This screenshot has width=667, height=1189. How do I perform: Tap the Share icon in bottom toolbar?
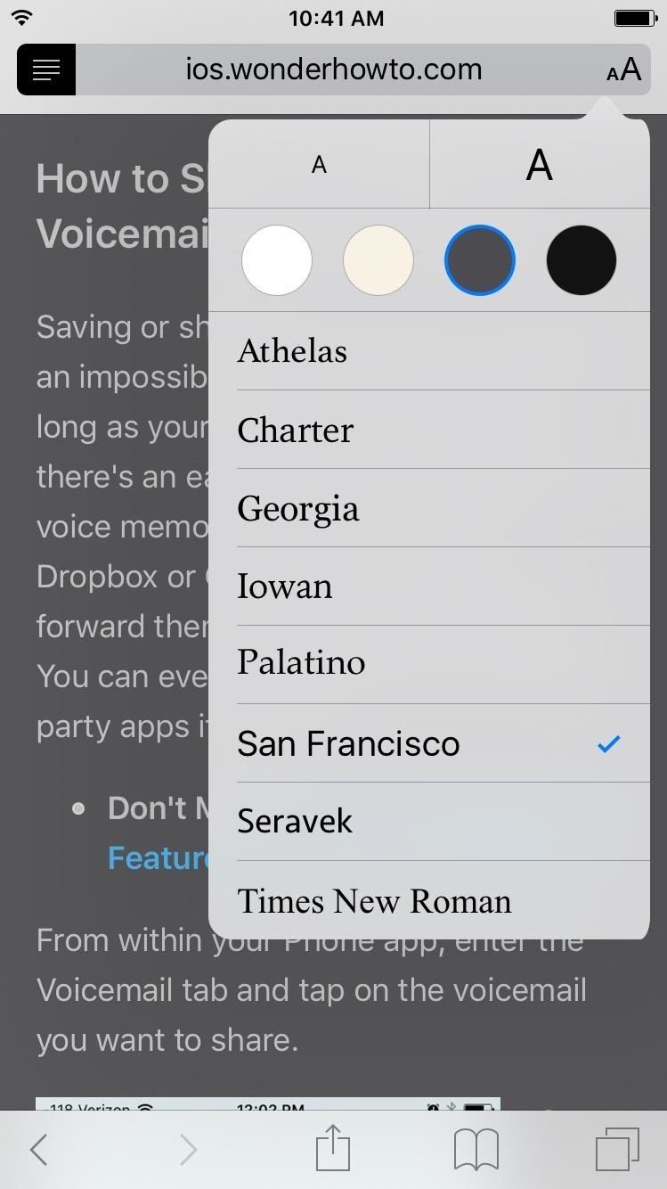332,1150
